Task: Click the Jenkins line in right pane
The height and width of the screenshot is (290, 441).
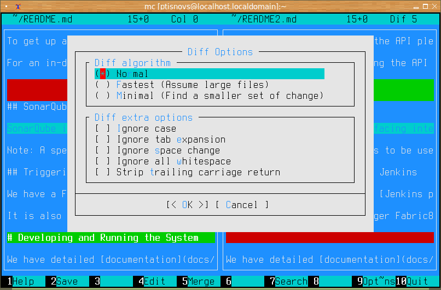Action: 398,172
